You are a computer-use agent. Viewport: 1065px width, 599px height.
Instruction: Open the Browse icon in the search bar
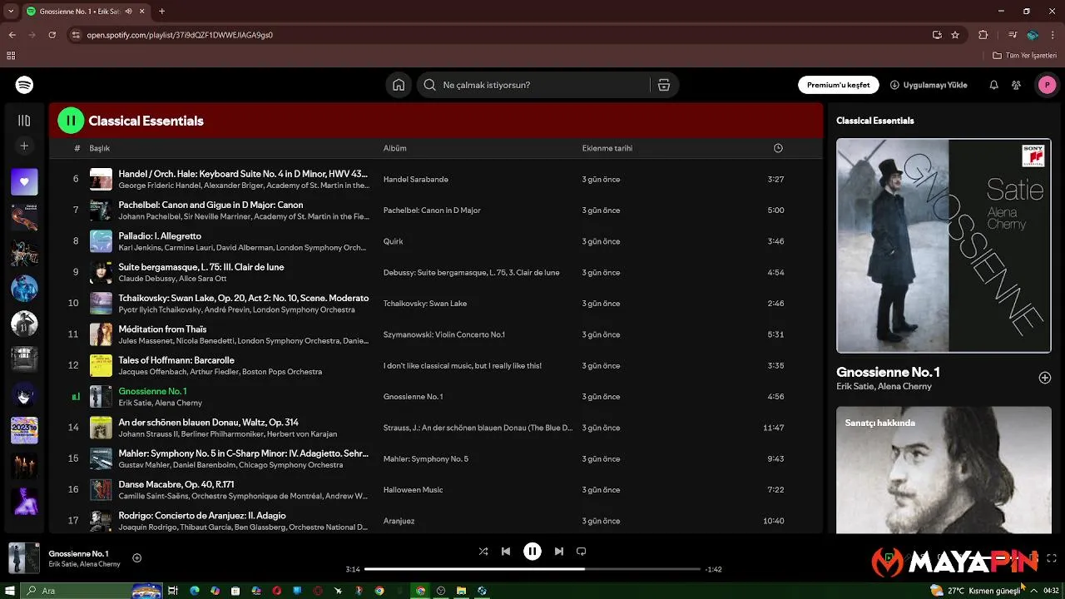click(x=664, y=85)
